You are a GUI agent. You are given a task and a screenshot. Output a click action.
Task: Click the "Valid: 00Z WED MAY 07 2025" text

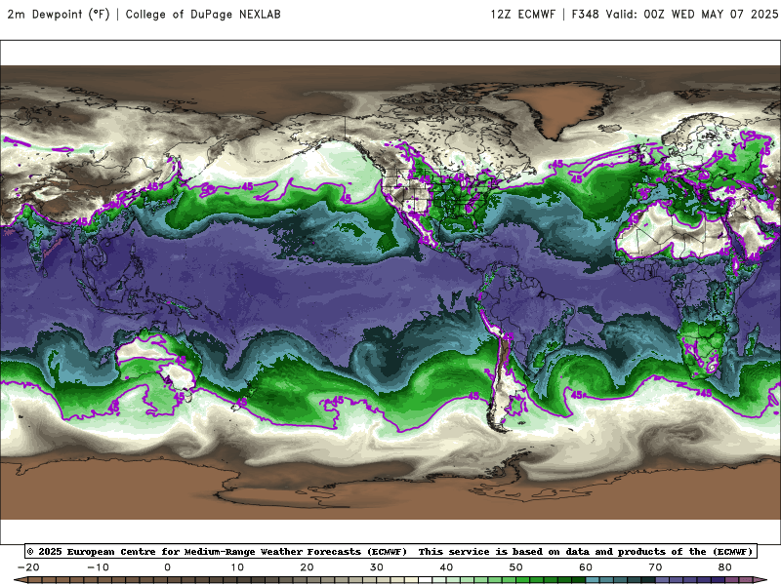pos(691,15)
